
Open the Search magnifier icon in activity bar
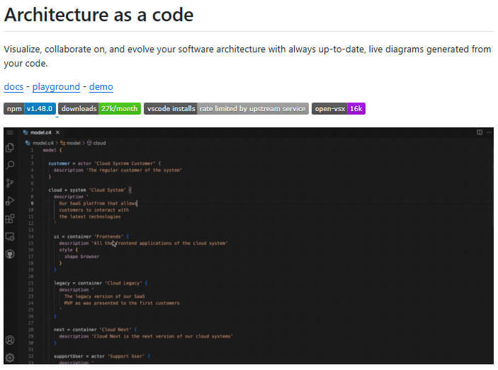pyautogui.click(x=10, y=165)
